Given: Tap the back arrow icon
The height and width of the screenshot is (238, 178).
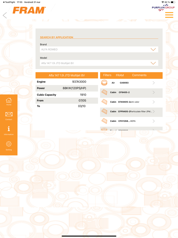Looking at the screenshot, I should coord(5,15).
